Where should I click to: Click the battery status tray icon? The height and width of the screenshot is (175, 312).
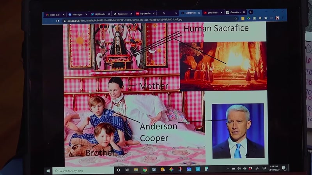click(x=233, y=169)
